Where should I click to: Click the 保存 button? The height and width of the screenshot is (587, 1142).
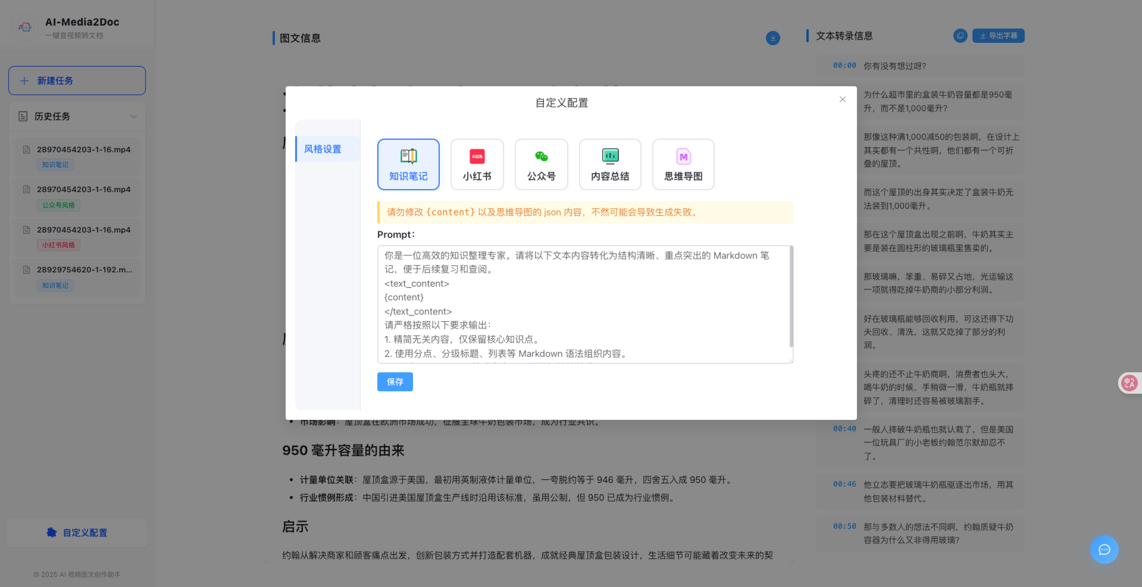pyautogui.click(x=395, y=382)
